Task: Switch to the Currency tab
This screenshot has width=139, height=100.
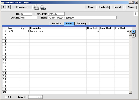Action: (82, 23)
